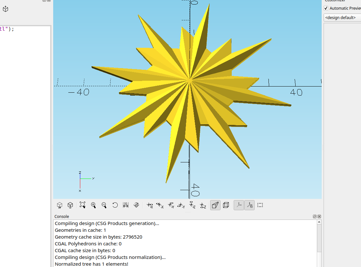
Task: Click the cube icon in editor toolbar
Action: (x=5, y=9)
